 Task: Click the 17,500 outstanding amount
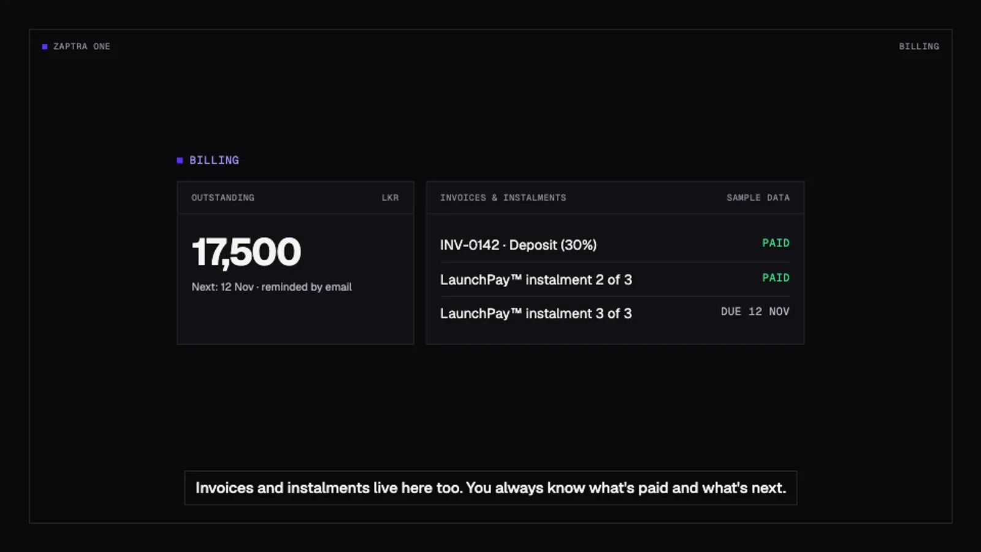[246, 252]
